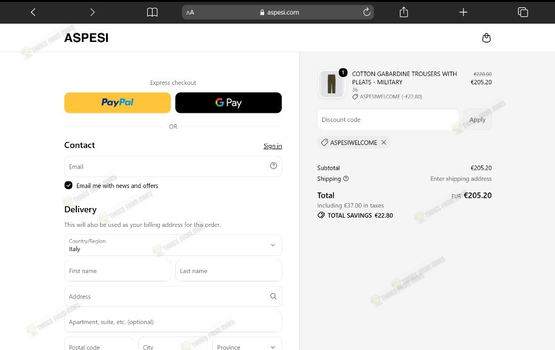Viewport: 555px width, 350px height.
Task: Focus the Address input field
Action: (x=173, y=297)
